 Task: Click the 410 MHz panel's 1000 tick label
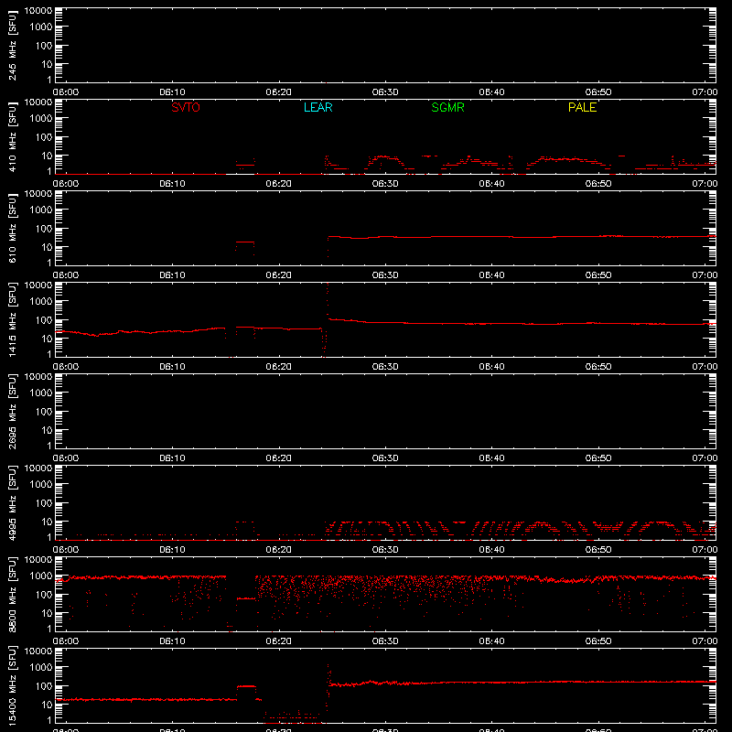[42, 119]
